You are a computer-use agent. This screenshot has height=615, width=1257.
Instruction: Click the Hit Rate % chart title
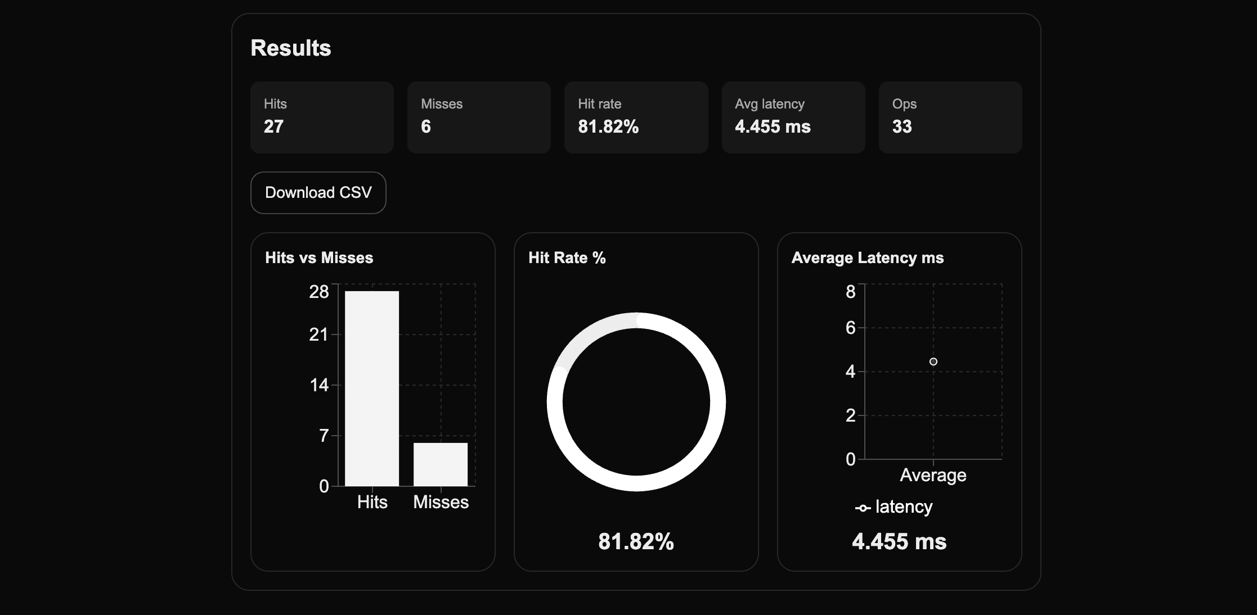(567, 257)
